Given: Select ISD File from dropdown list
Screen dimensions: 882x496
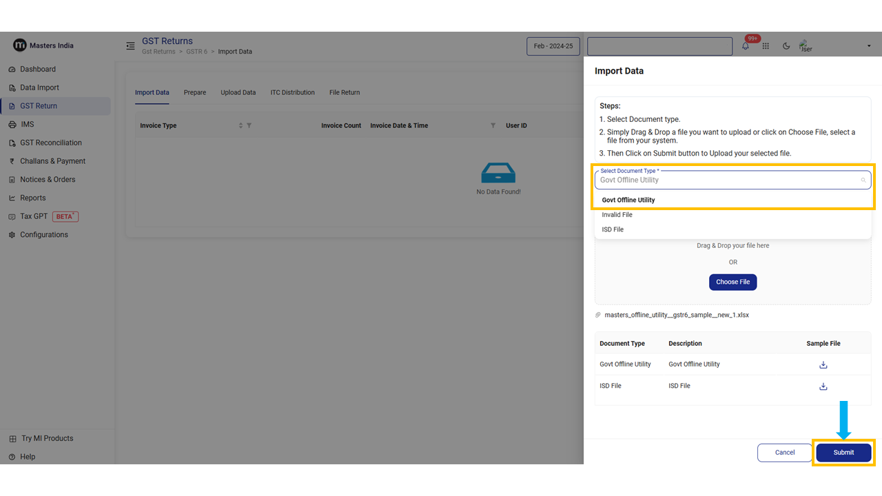Looking at the screenshot, I should (613, 229).
